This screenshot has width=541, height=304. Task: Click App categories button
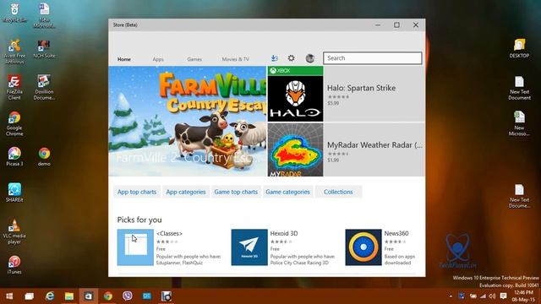pyautogui.click(x=186, y=192)
